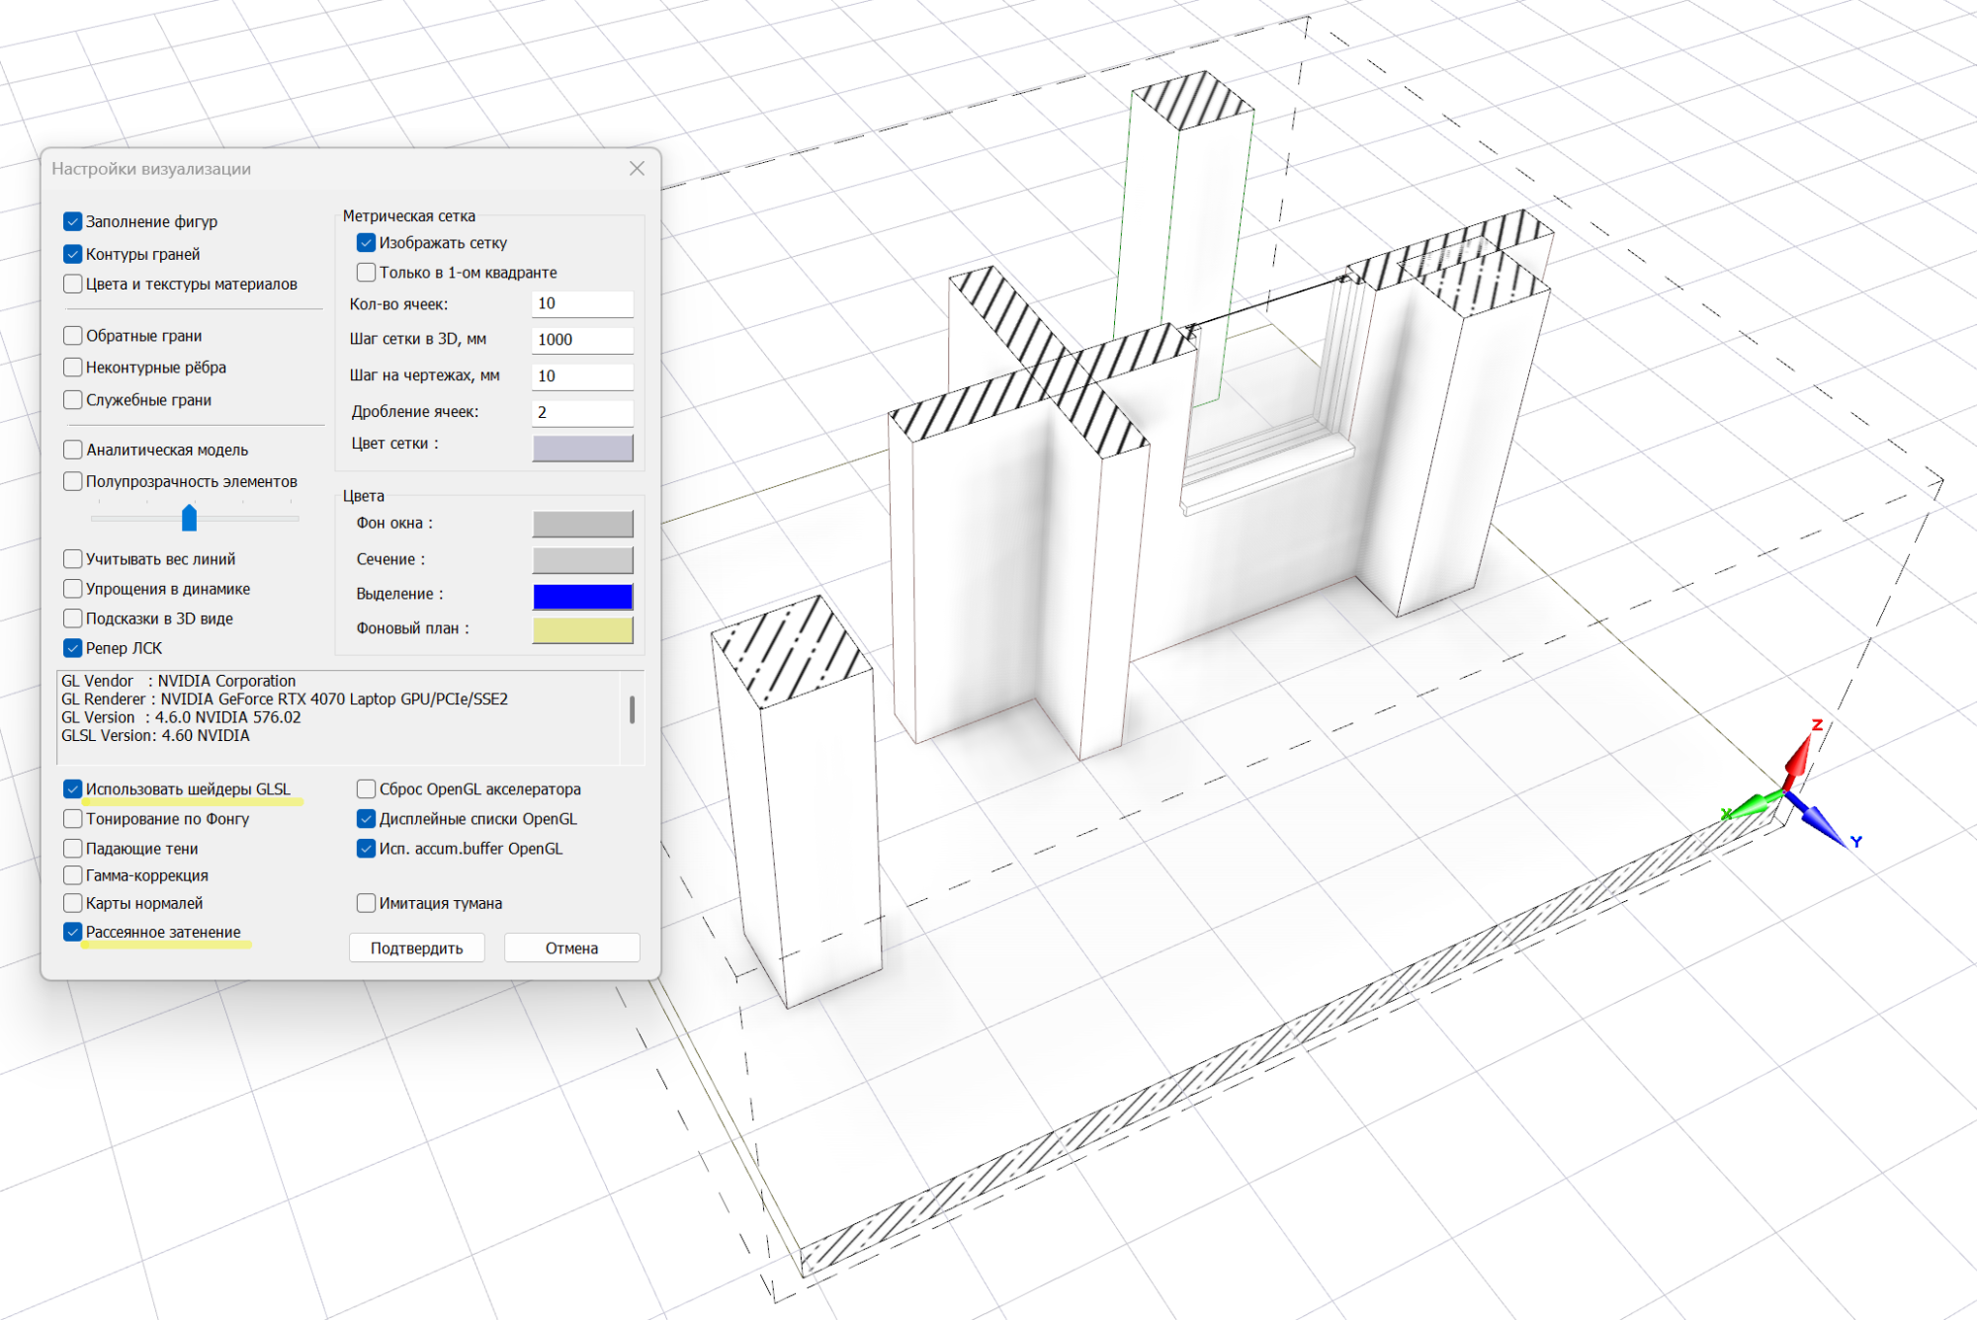1977x1320 pixels.
Task: Turn on 'Имитация тумана' option
Action: (x=367, y=903)
